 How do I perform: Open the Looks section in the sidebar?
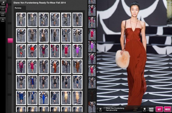3,8
